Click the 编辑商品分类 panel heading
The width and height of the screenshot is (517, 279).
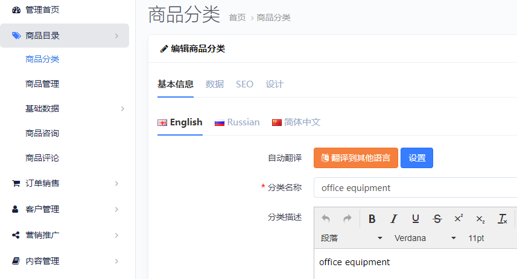click(x=198, y=49)
